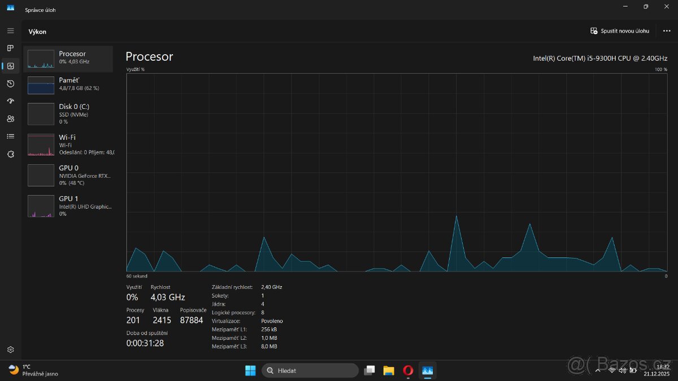Open the Windows Start menu
Screen dimensions: 678x381
[250, 370]
